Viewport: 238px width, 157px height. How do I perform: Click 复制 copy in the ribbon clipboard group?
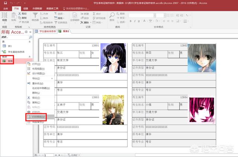pyautogui.click(x=22, y=18)
